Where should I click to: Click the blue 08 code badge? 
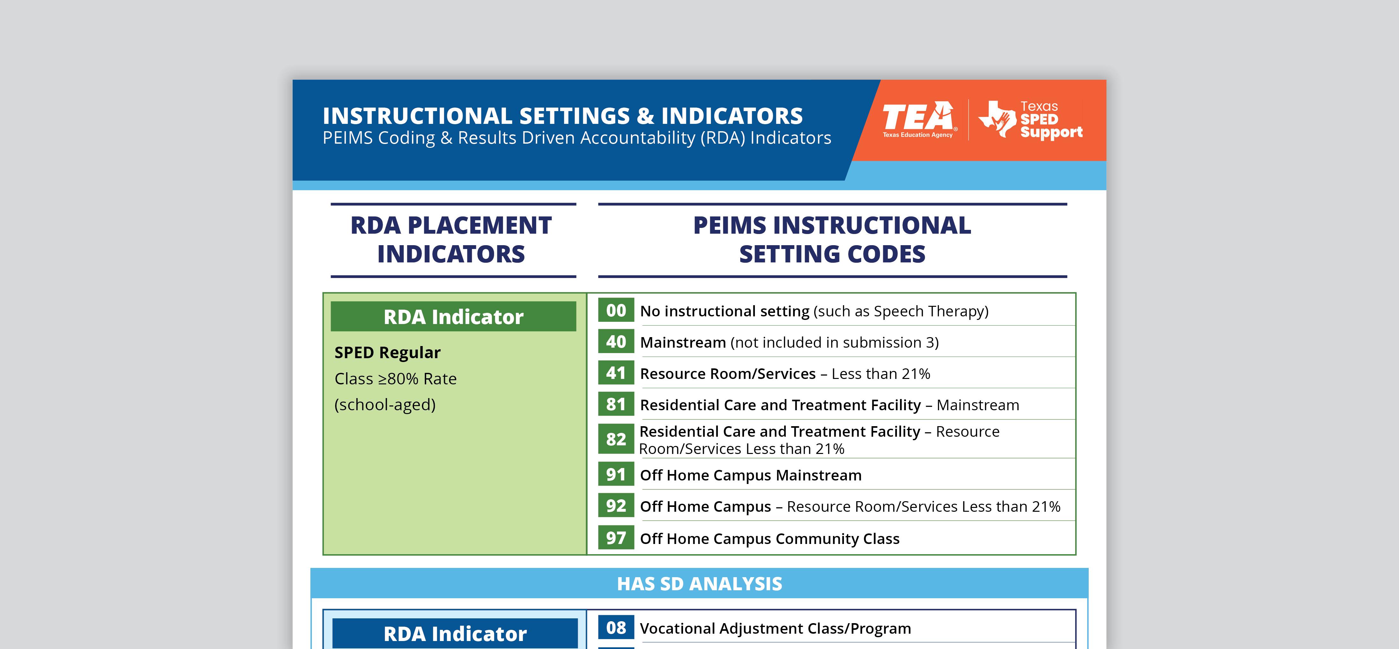[616, 628]
